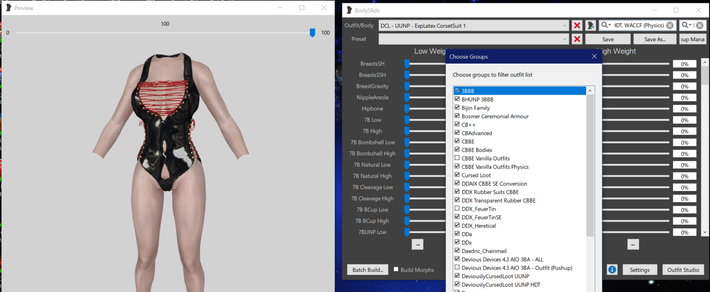
Task: Copy low weight to high arrow button
Action: (x=417, y=244)
